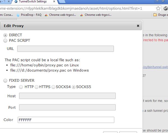168x133 pixels.
Task: Click the Corsa... bookmark item
Action: click(x=7, y=15)
